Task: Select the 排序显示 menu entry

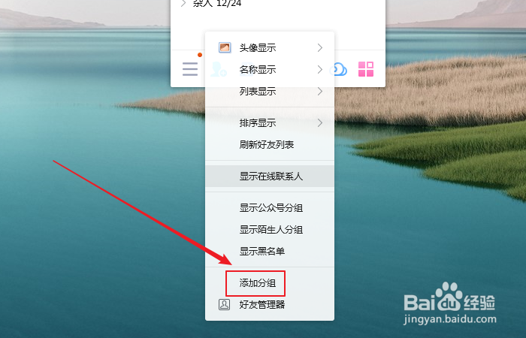Action: 270,123
